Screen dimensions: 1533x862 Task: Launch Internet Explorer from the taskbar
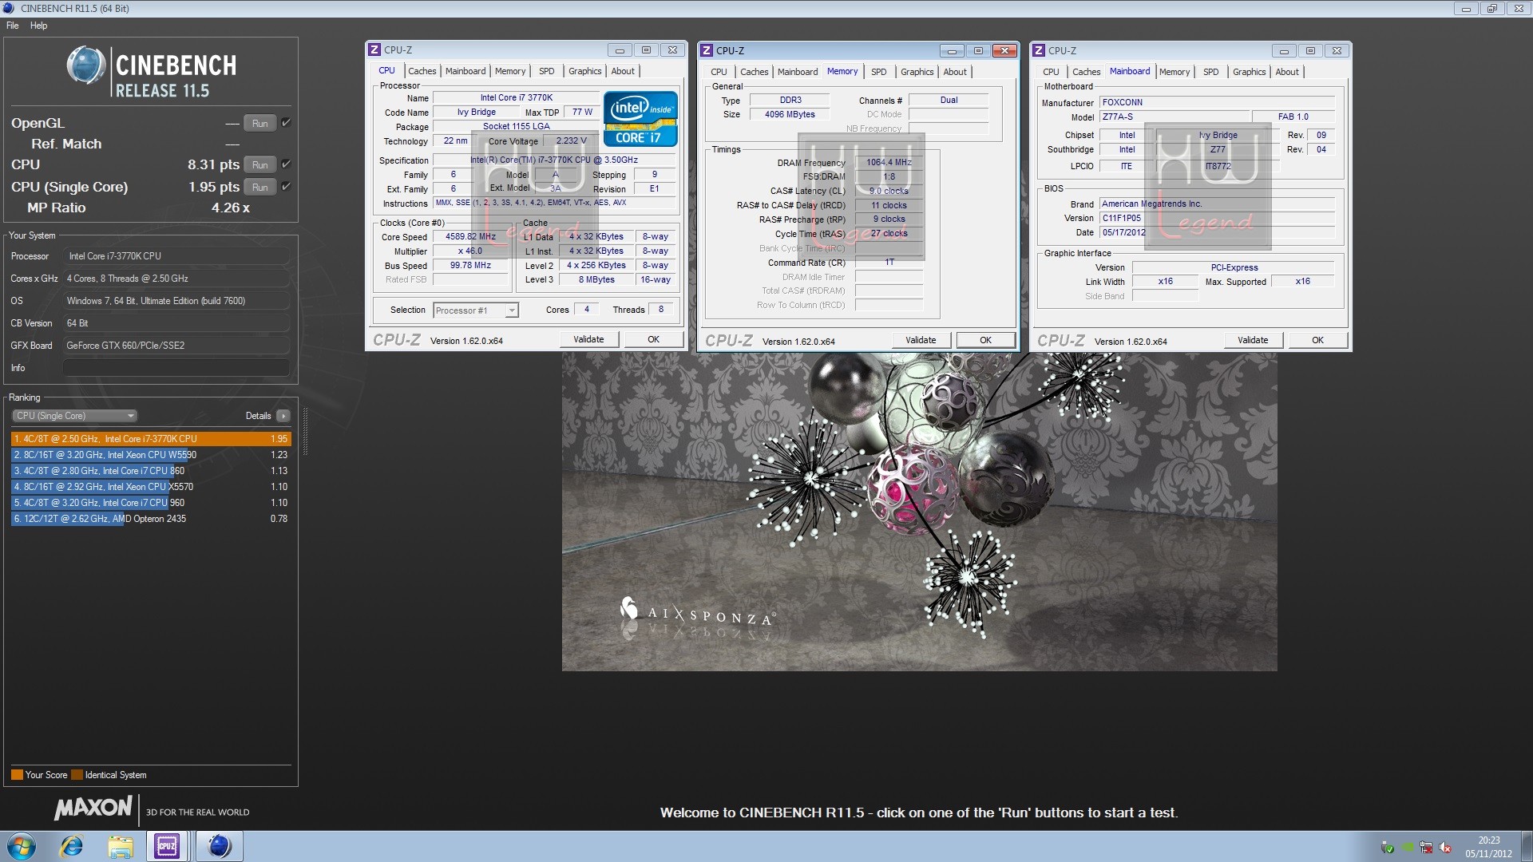(72, 846)
